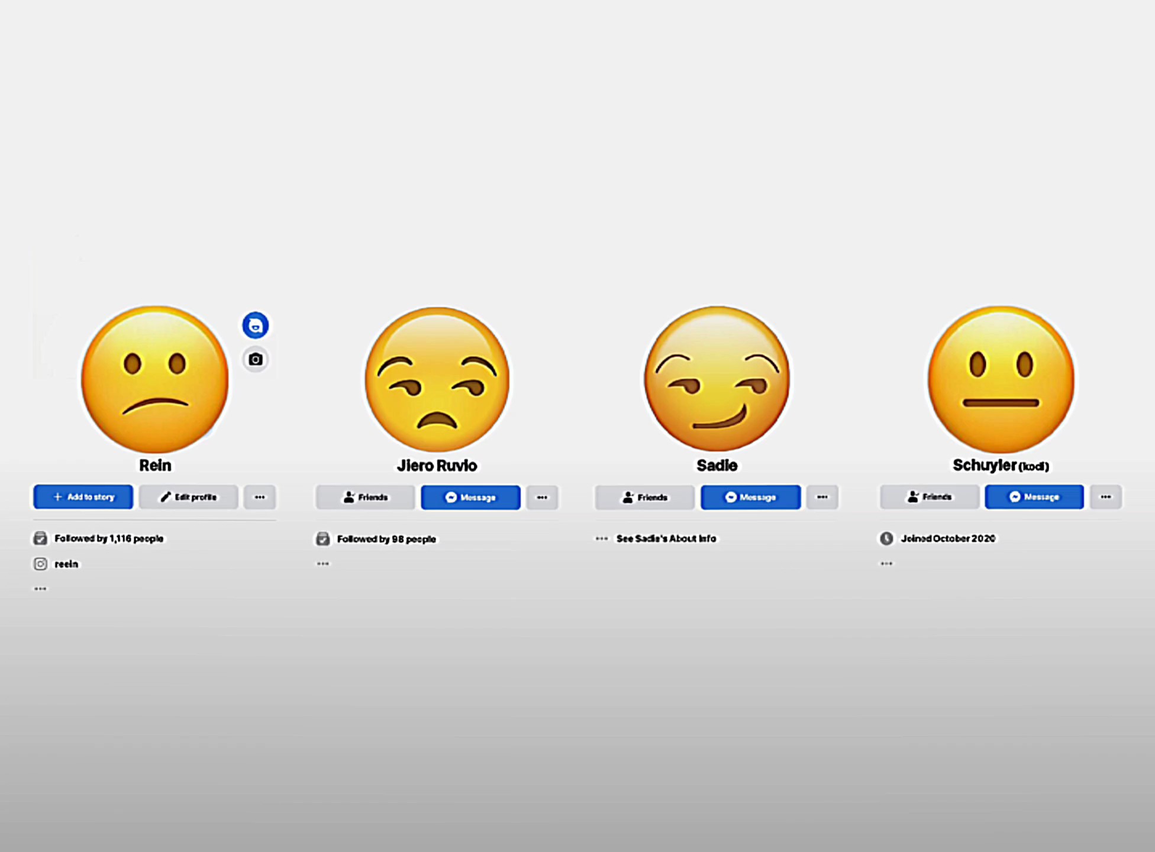This screenshot has width=1155, height=852.
Task: Open the Friends dropdown for Jiero Ruvio
Action: click(366, 498)
